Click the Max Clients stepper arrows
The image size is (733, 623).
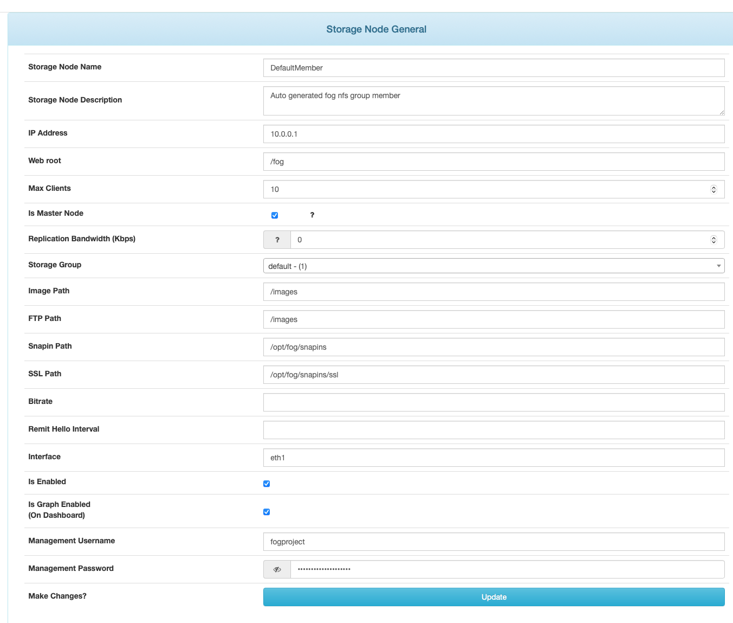click(713, 189)
